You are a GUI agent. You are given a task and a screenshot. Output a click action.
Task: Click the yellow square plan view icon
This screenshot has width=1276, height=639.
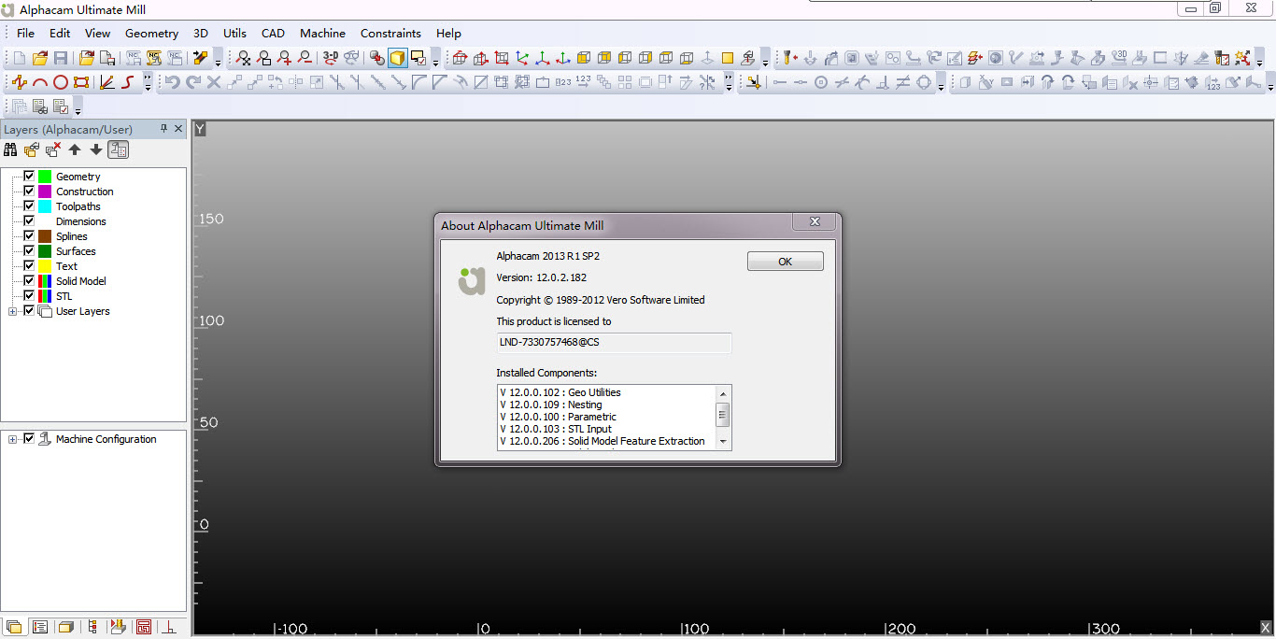728,58
